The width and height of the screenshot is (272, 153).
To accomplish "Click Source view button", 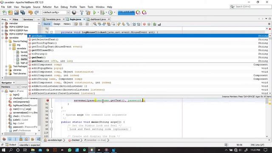I will [x=47, y=24].
